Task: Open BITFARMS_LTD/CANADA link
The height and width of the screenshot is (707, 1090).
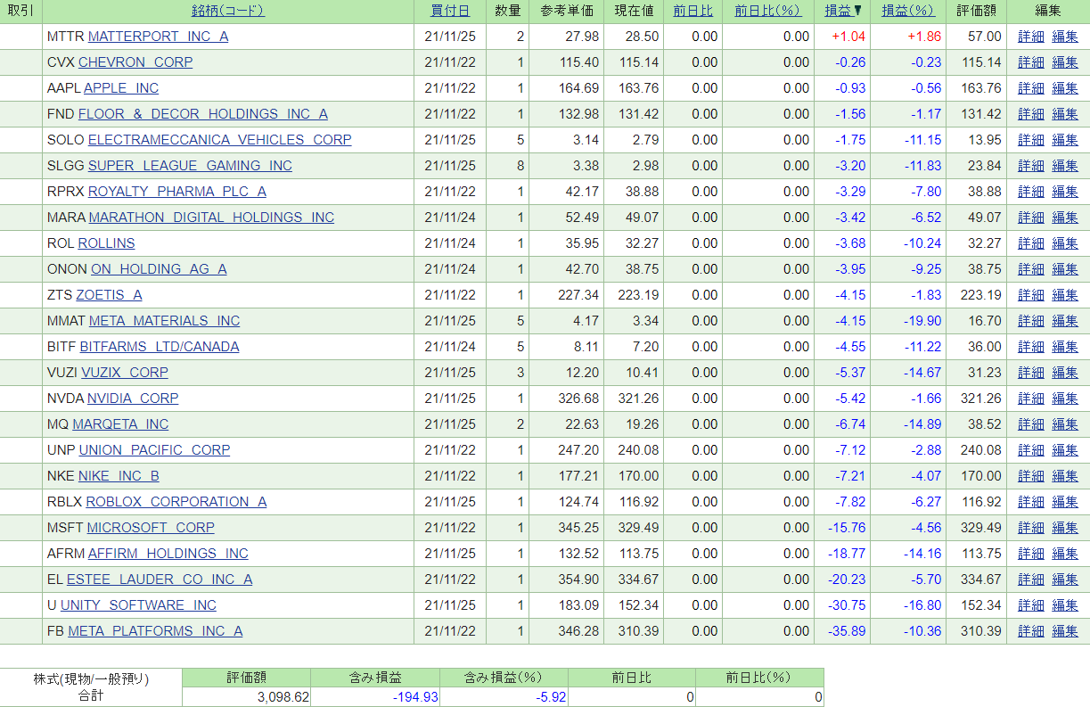Action: (x=160, y=347)
